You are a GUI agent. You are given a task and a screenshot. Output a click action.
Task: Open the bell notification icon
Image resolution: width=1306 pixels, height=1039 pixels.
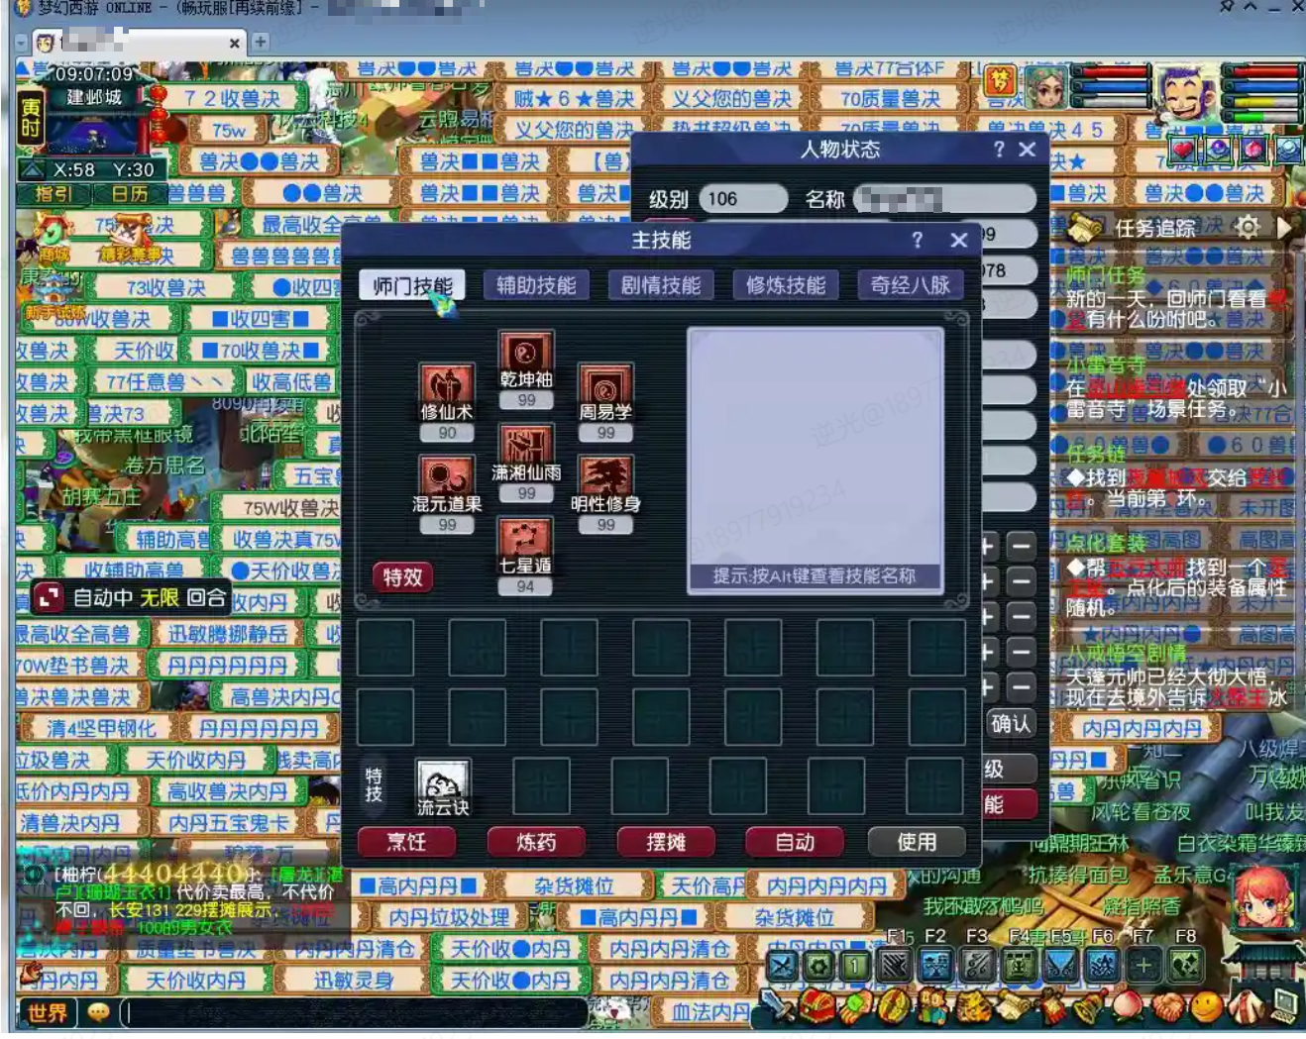(x=1090, y=1008)
